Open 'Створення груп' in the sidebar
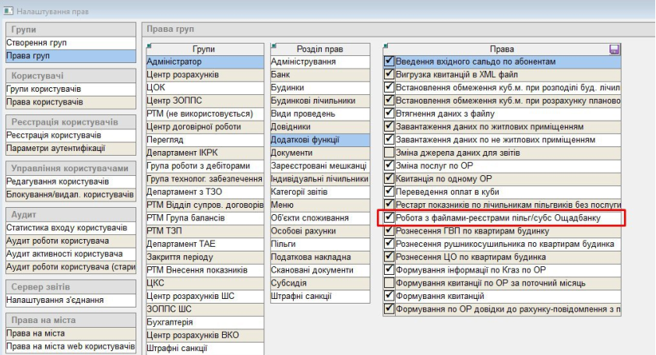This screenshot has width=656, height=355. click(32, 43)
